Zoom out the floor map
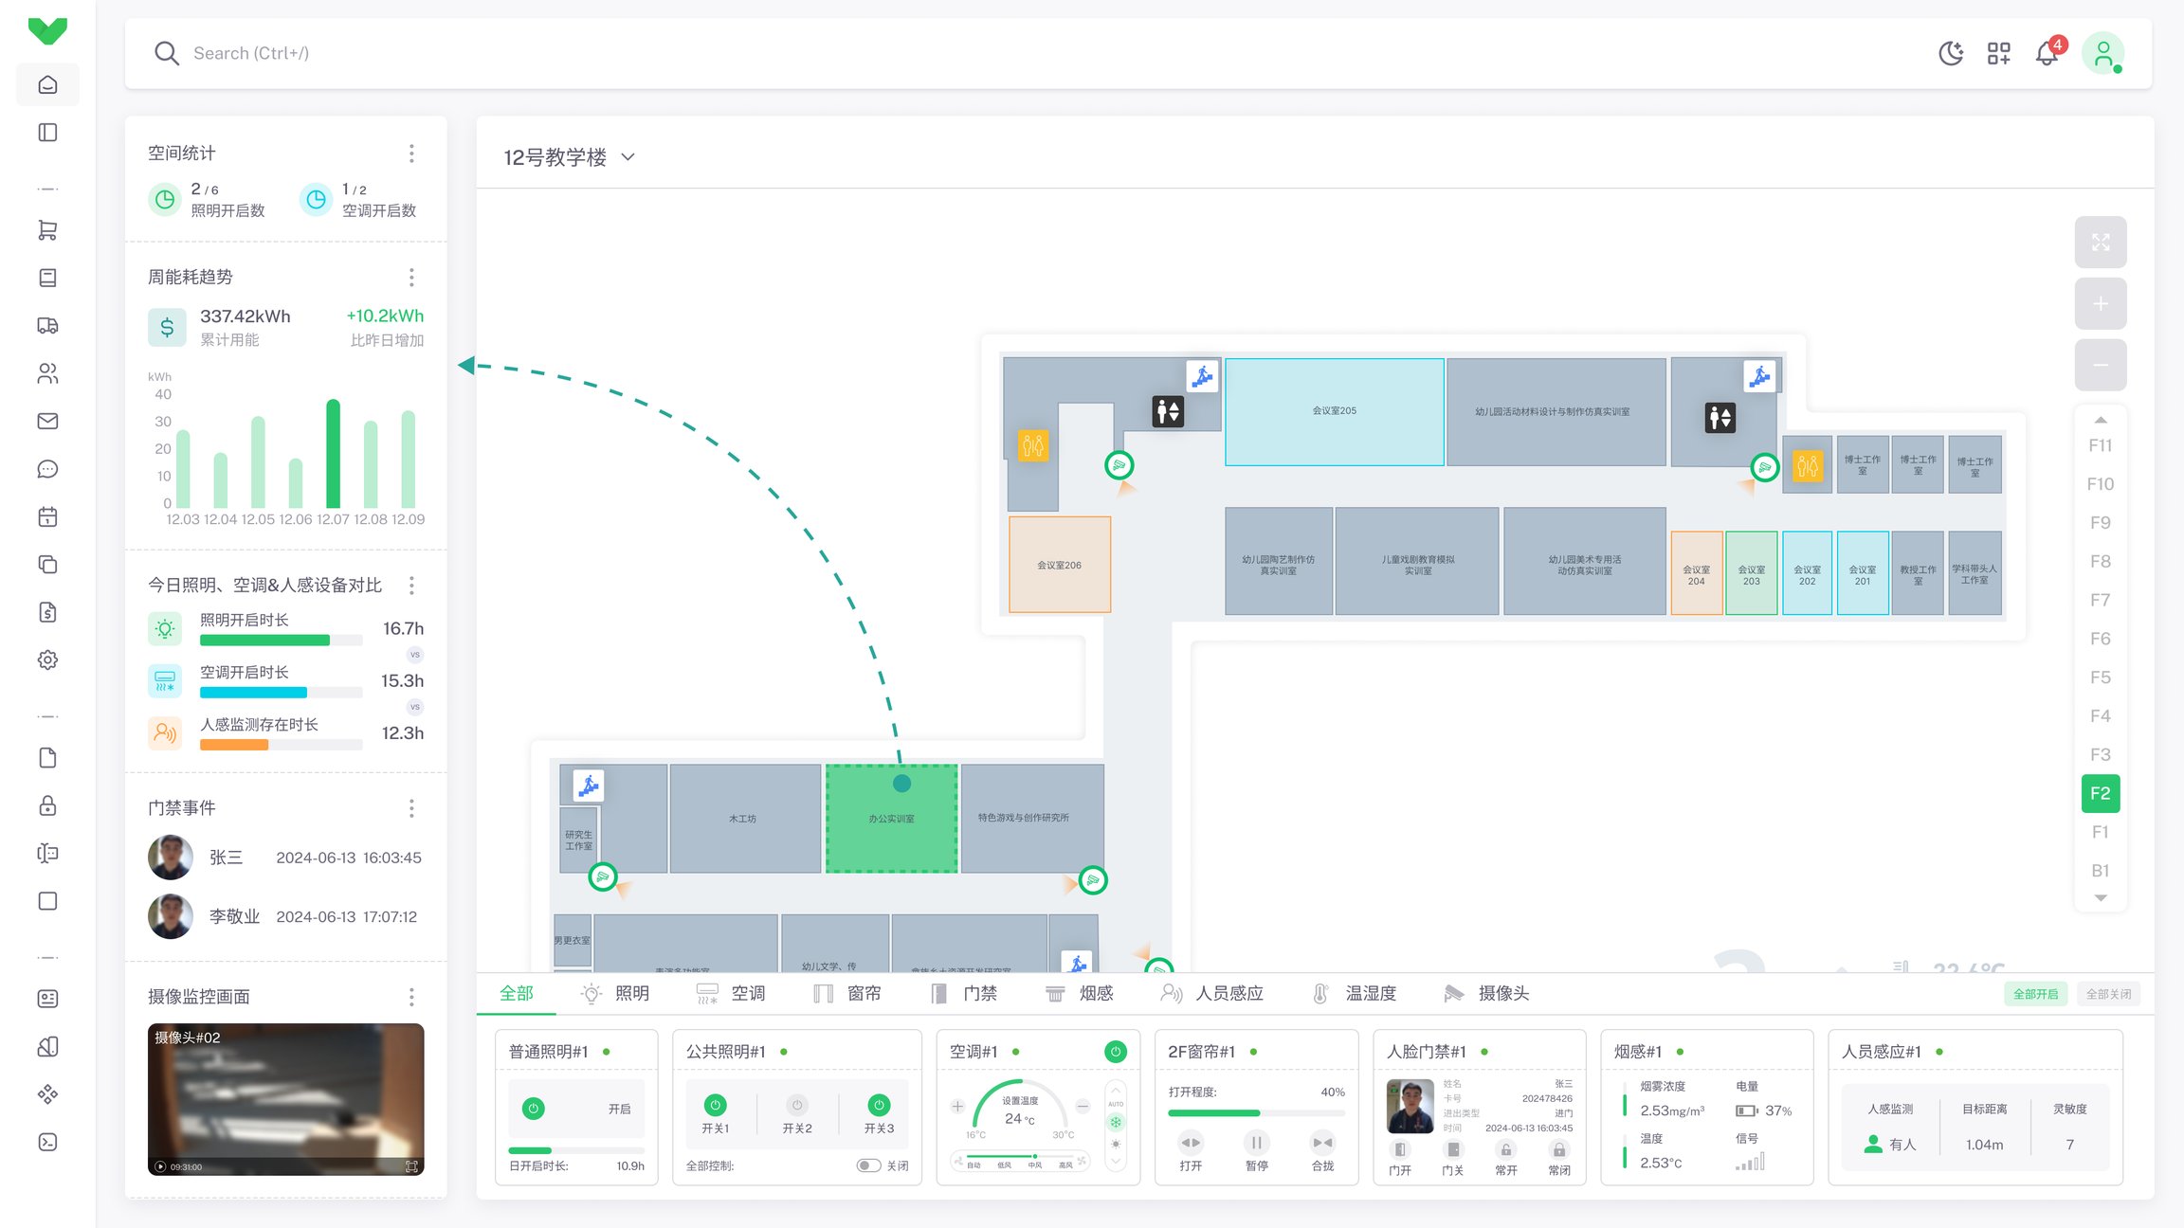 point(2100,365)
